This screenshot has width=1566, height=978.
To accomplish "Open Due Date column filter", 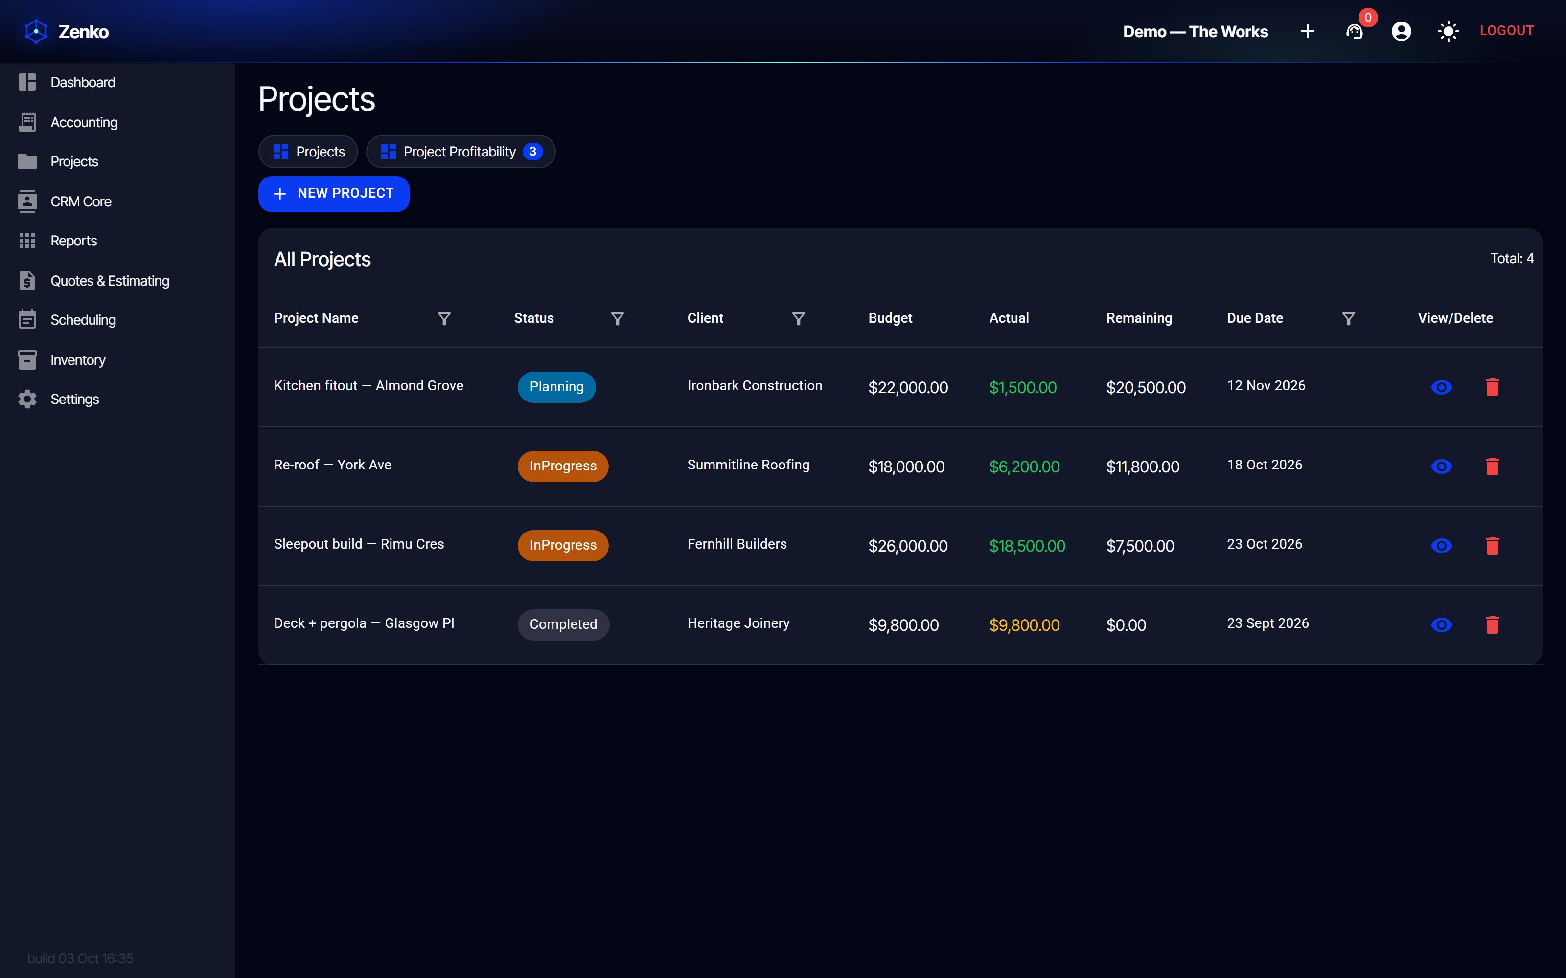I will coord(1349,318).
